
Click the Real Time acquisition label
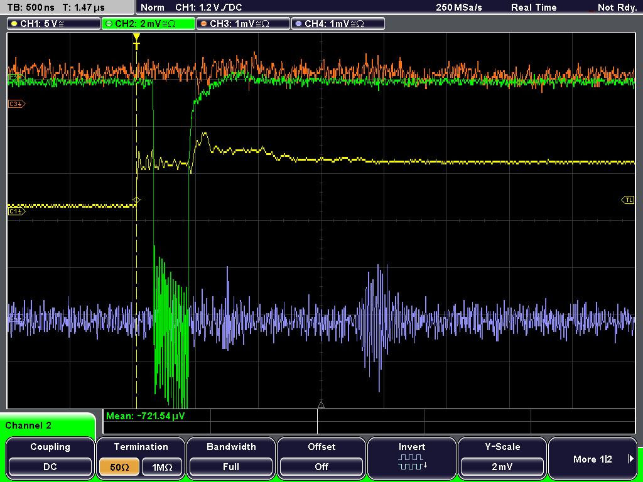(x=534, y=8)
